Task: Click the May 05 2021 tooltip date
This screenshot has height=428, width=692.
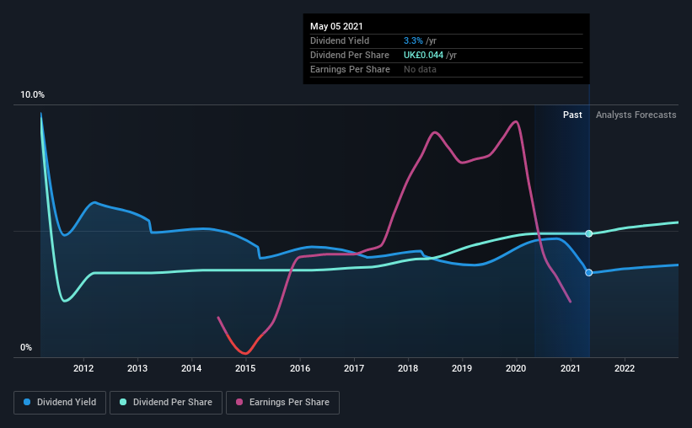Action: click(336, 26)
